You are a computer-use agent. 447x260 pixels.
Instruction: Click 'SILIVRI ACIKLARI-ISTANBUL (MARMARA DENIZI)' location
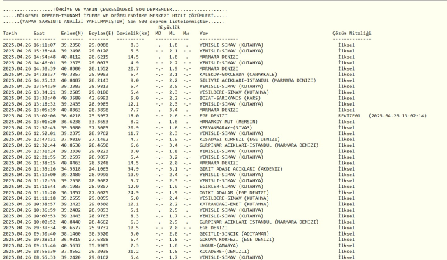[258, 80]
